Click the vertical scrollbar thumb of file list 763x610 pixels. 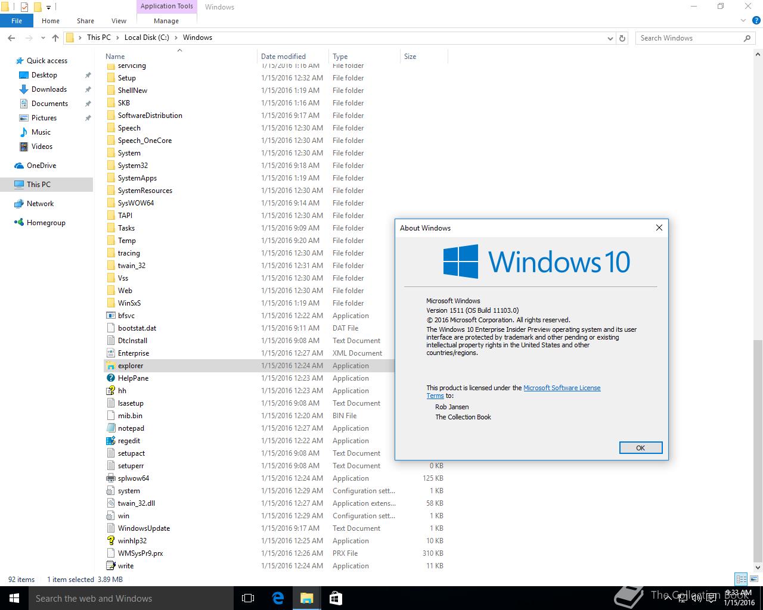[x=758, y=451]
